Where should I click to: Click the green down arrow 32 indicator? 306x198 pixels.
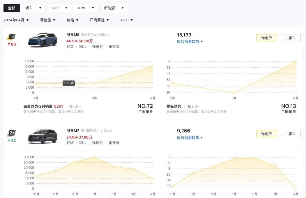pos(12,140)
